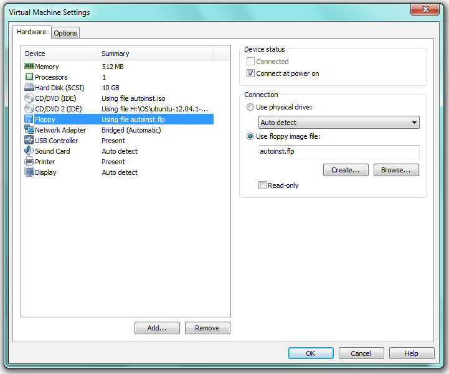Click the Device column header

tap(60, 54)
